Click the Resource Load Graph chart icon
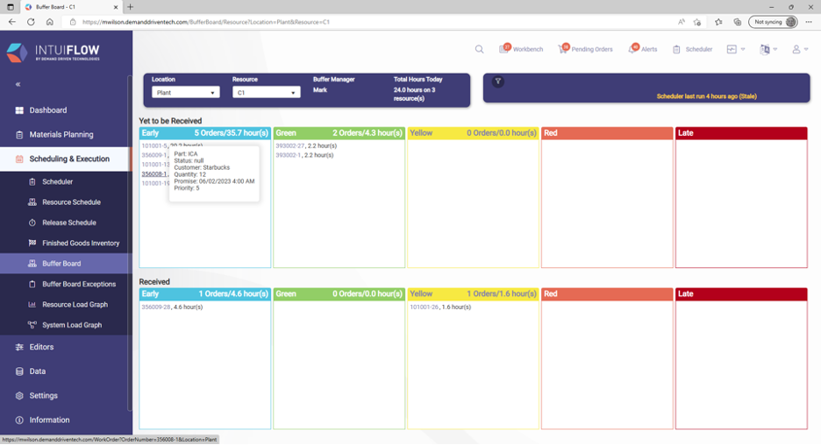Image resolution: width=821 pixels, height=445 pixels. tap(32, 304)
